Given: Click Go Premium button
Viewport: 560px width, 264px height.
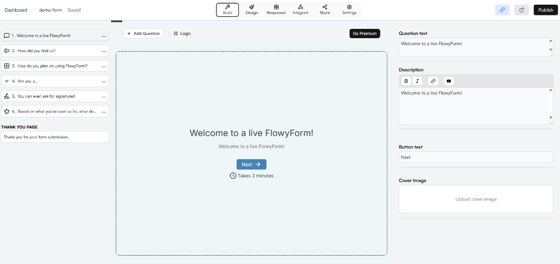Looking at the screenshot, I should [365, 34].
